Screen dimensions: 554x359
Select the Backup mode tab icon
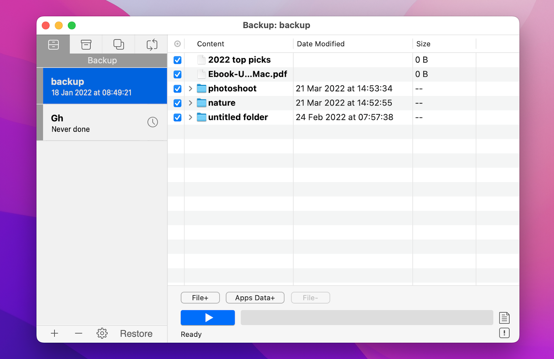point(53,44)
